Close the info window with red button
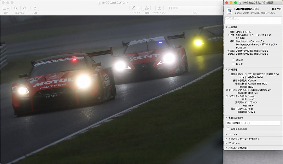 coord(227,3)
